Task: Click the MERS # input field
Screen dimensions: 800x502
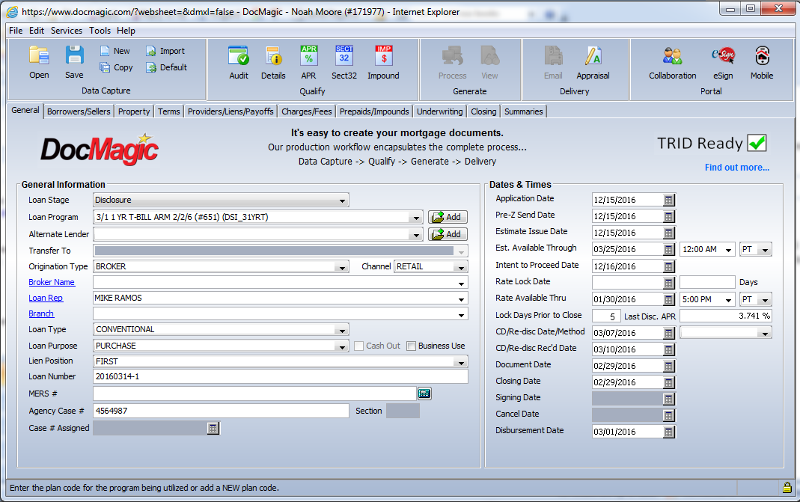Action: point(254,394)
